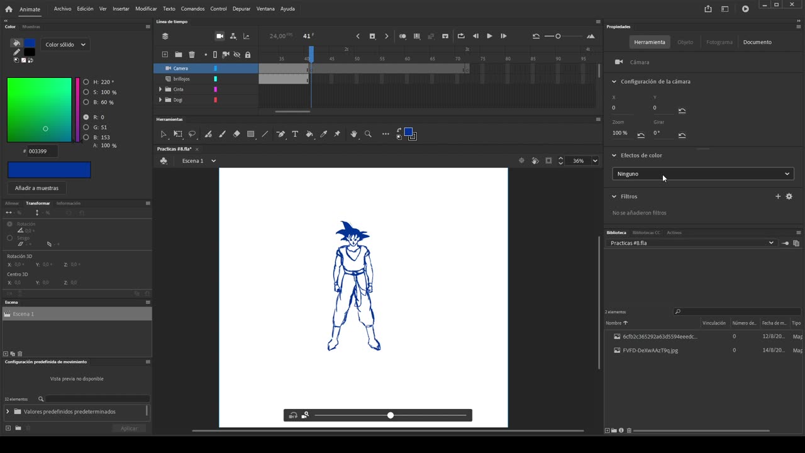Create a new layer folder
The height and width of the screenshot is (453, 805).
[179, 55]
